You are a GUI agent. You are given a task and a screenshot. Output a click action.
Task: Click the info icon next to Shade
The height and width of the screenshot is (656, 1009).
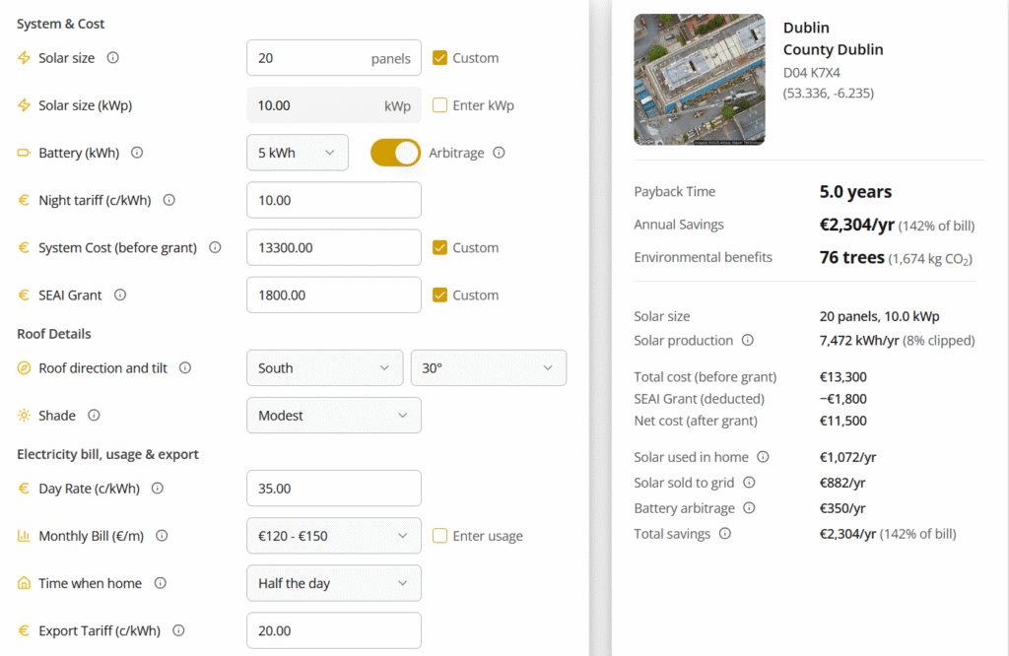(x=94, y=415)
